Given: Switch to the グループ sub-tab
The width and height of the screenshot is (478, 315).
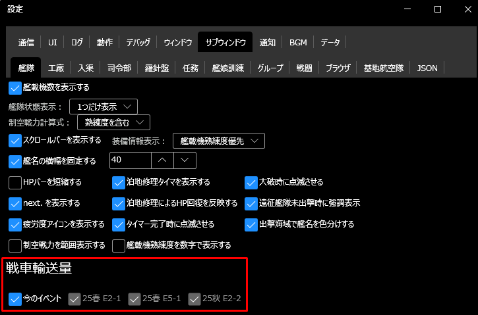Looking at the screenshot, I should pos(270,68).
